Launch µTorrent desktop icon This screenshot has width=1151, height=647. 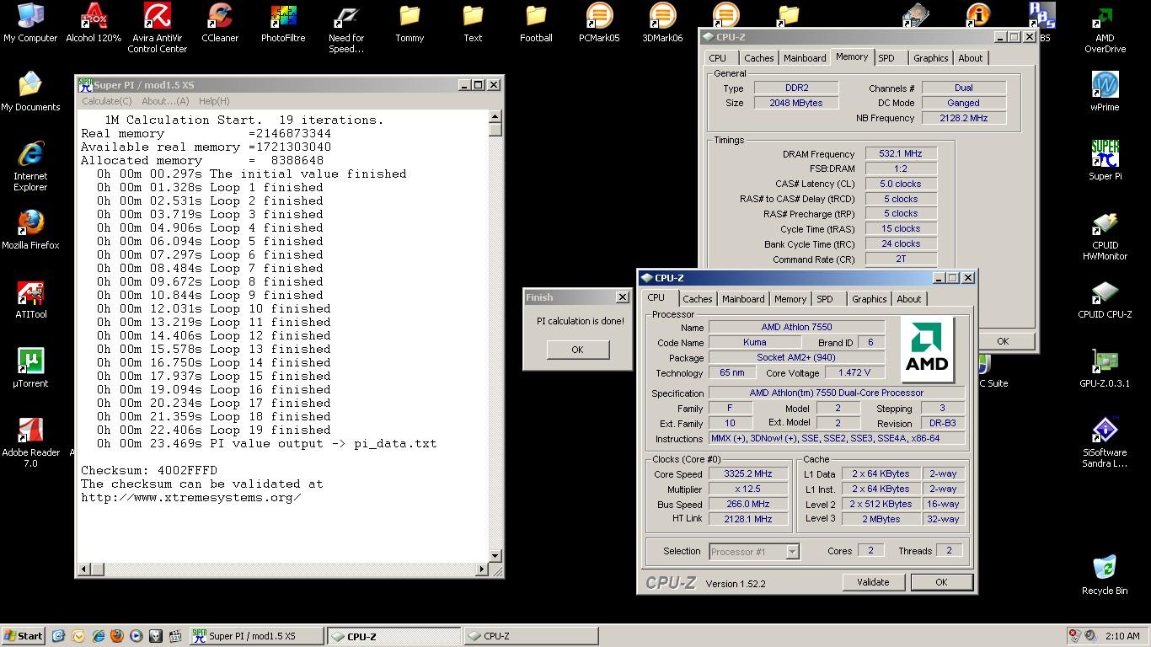(x=30, y=367)
